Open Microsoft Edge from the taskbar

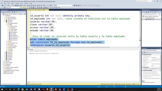click(18, 89)
